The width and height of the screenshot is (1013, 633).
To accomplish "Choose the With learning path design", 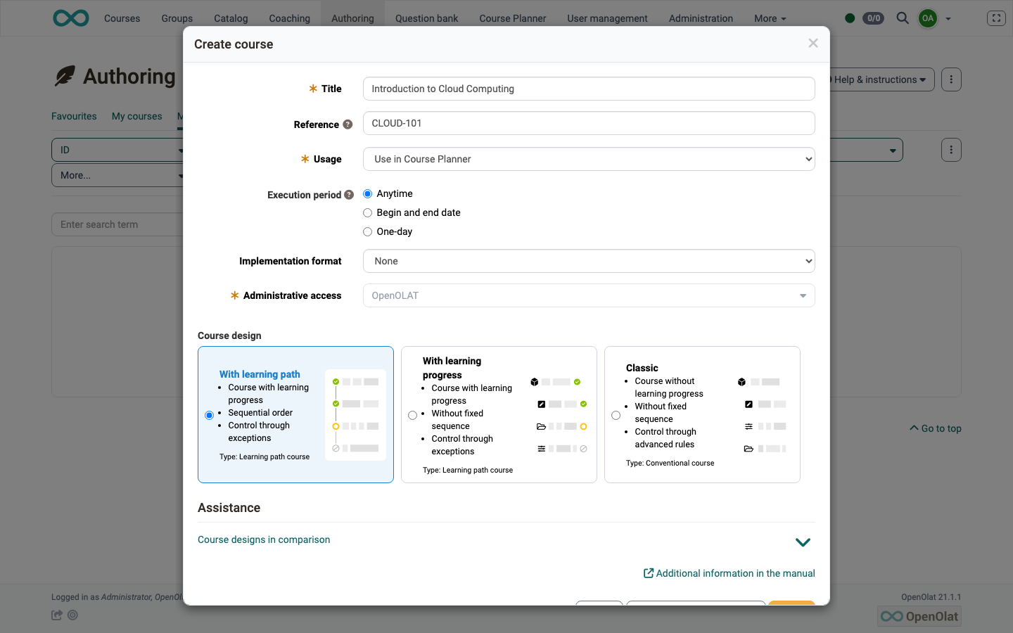I will click(x=209, y=415).
